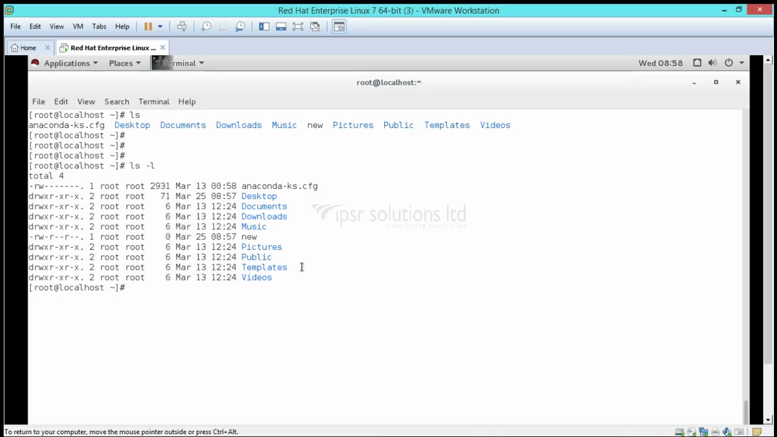Image resolution: width=777 pixels, height=437 pixels.
Task: Enter full screen mode from VMware toolbar
Action: (298, 26)
